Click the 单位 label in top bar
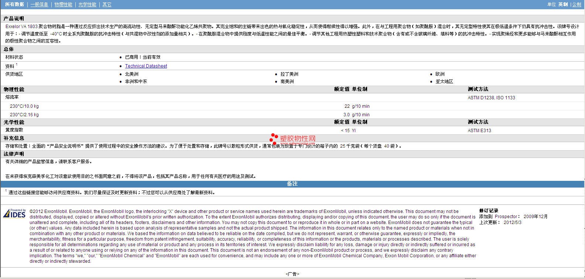This screenshot has width=585, height=279. [551, 4]
